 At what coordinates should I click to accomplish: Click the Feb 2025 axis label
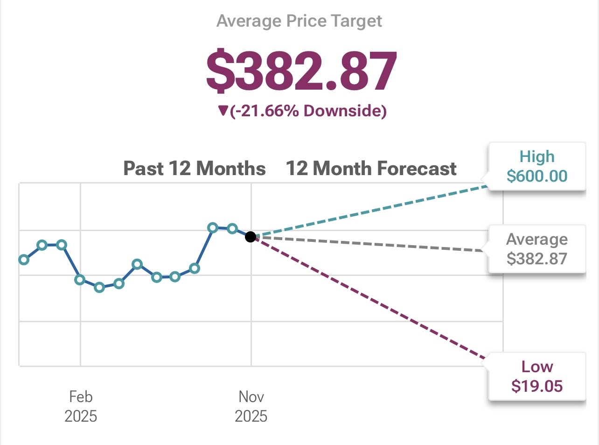click(x=81, y=406)
